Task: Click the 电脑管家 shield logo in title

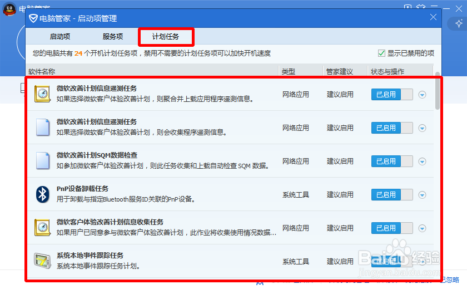Action: coord(33,18)
